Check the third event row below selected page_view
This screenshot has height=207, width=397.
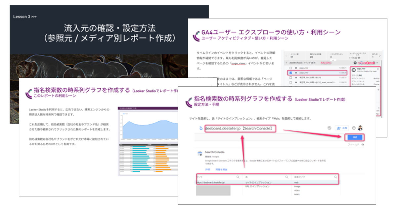coord(291,77)
